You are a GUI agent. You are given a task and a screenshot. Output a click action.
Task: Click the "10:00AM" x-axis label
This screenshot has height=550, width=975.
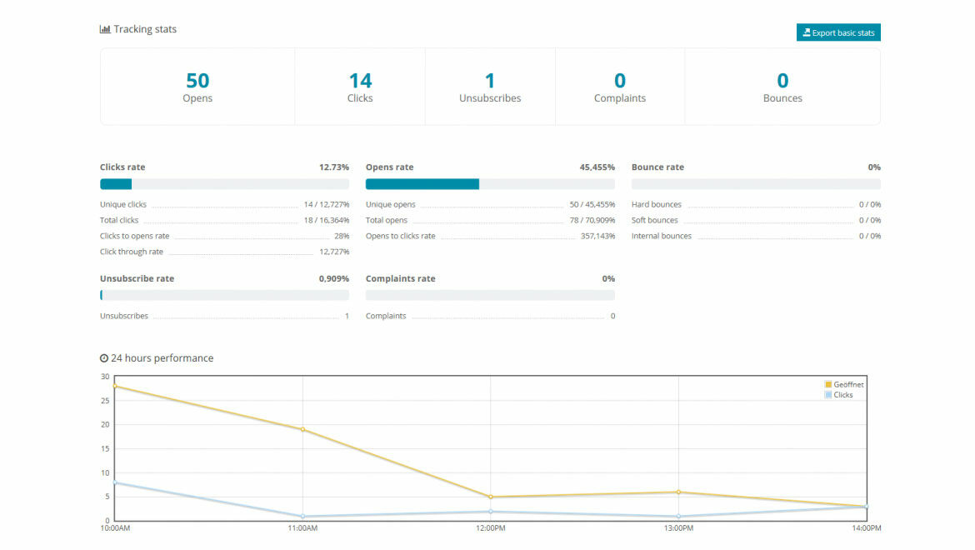115,528
